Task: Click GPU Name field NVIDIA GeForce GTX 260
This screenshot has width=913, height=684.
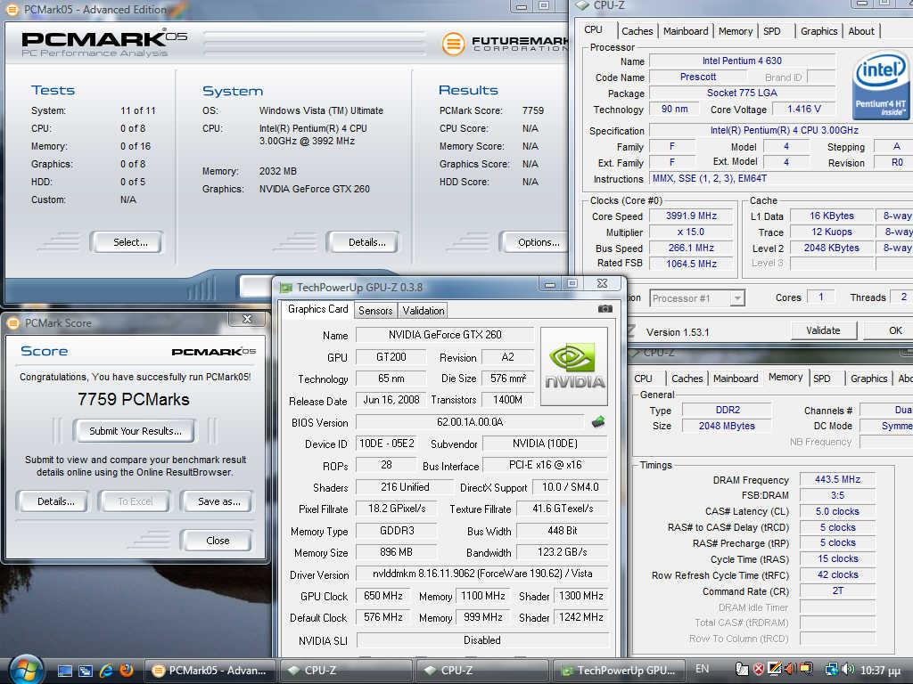Action: tap(445, 335)
